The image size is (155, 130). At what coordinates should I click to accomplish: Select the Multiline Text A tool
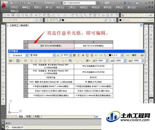click(3, 99)
